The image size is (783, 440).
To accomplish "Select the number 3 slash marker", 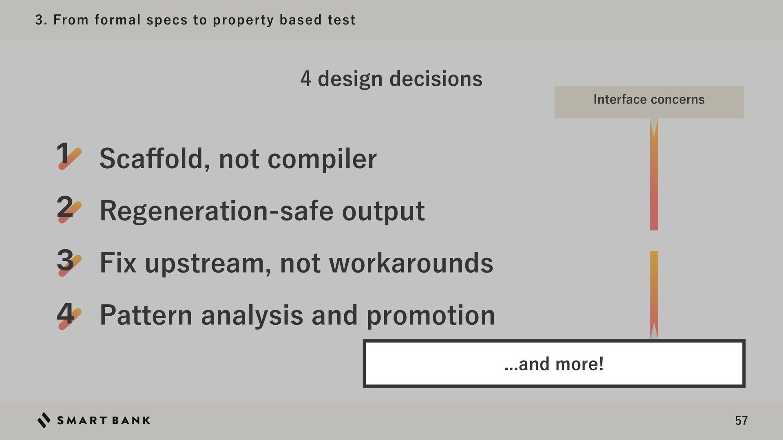I will click(69, 262).
